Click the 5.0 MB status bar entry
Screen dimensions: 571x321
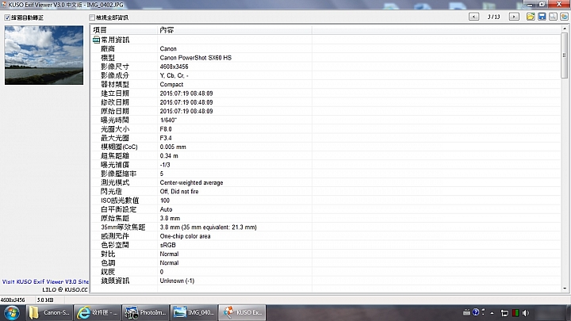pyautogui.click(x=45, y=300)
